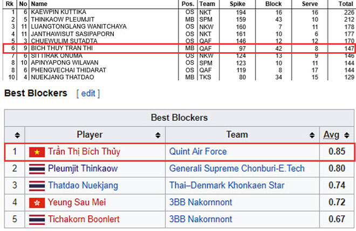Screen dimensions: 356x231
Task: Click the sort arrows in Team header
Action: (312, 135)
